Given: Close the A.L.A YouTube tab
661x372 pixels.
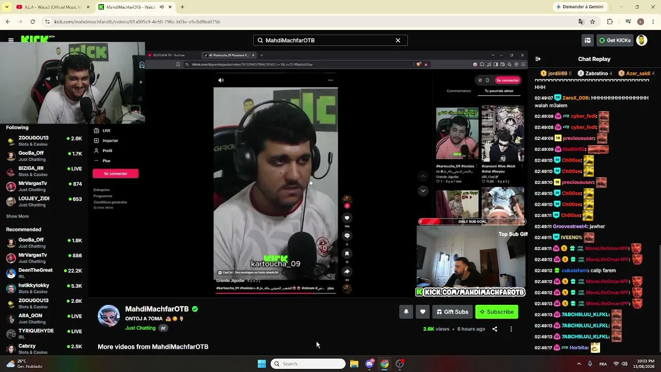Looking at the screenshot, I should pos(88,7).
